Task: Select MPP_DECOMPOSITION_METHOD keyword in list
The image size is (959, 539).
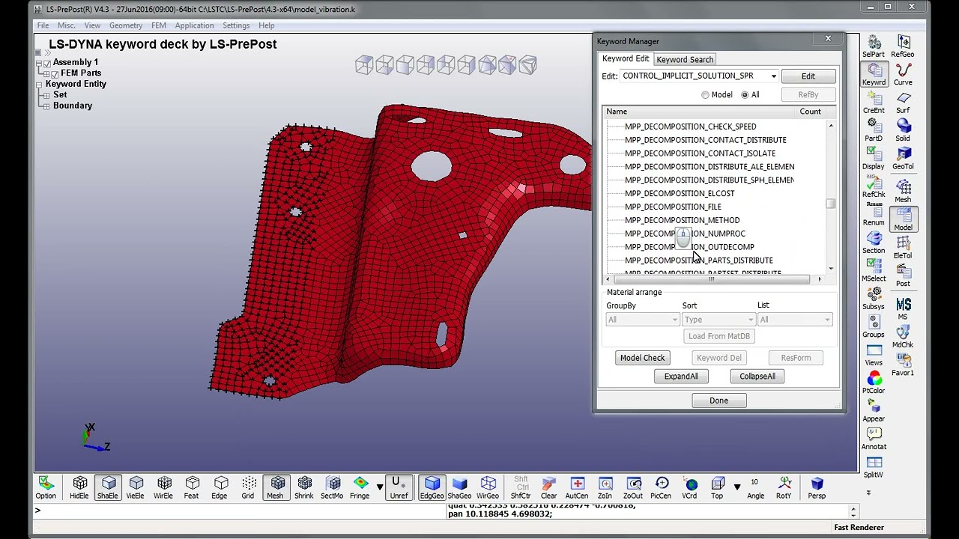Action: [x=682, y=220]
